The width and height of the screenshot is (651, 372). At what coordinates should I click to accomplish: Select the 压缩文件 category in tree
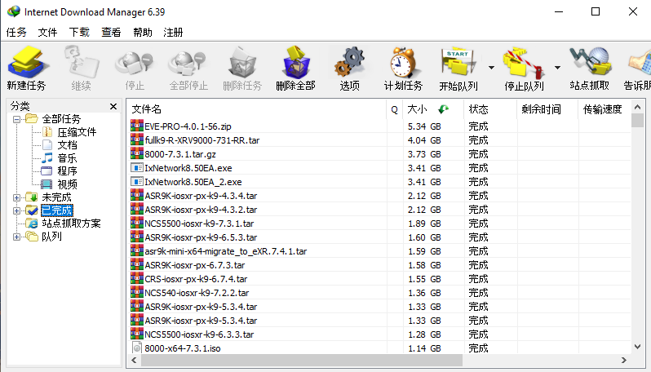76,132
